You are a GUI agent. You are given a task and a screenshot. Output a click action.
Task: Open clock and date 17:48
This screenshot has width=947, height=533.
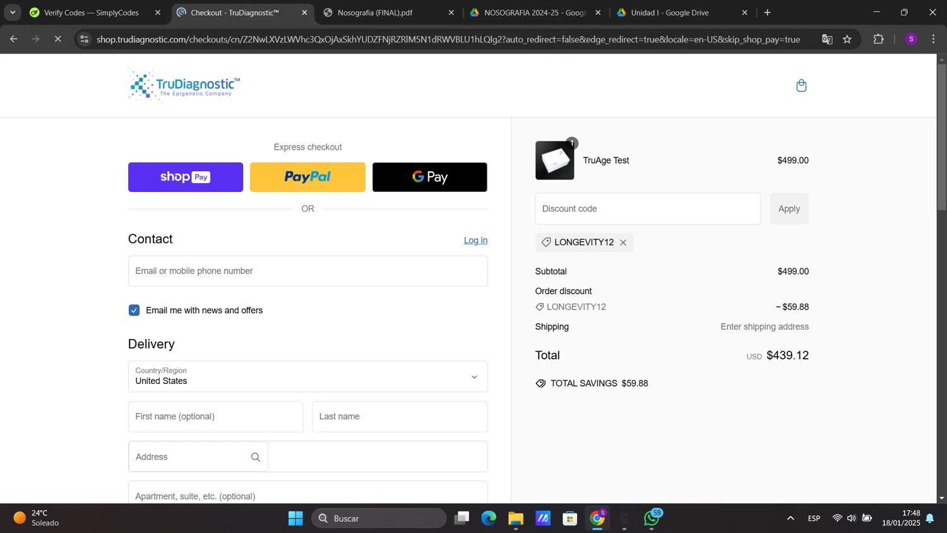click(901, 518)
